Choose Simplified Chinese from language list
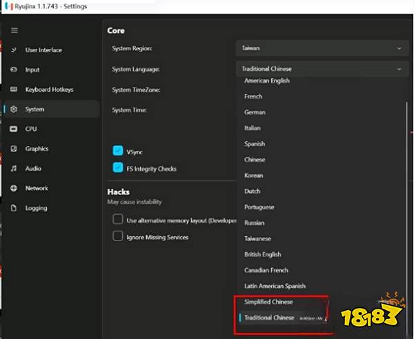Screen dimensions: 414x339 click(x=268, y=302)
